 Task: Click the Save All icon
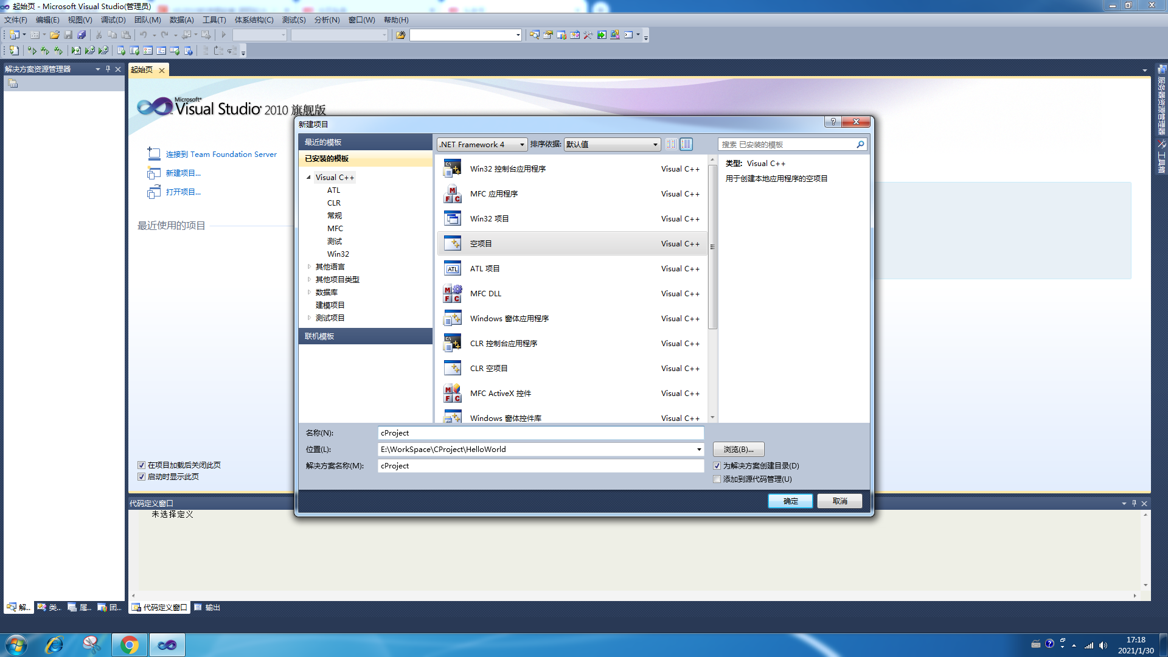coord(82,35)
